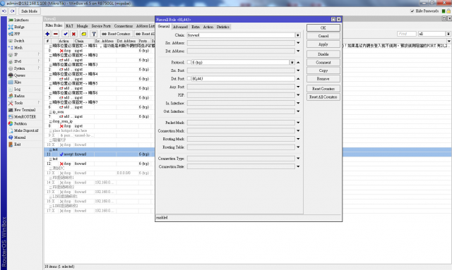Click the Find search field

click(x=407, y=34)
